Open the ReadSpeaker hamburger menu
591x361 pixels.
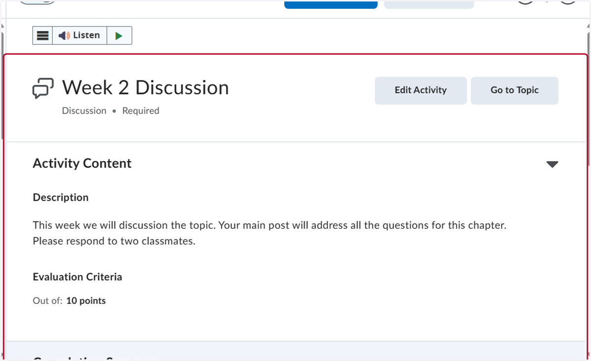(43, 35)
